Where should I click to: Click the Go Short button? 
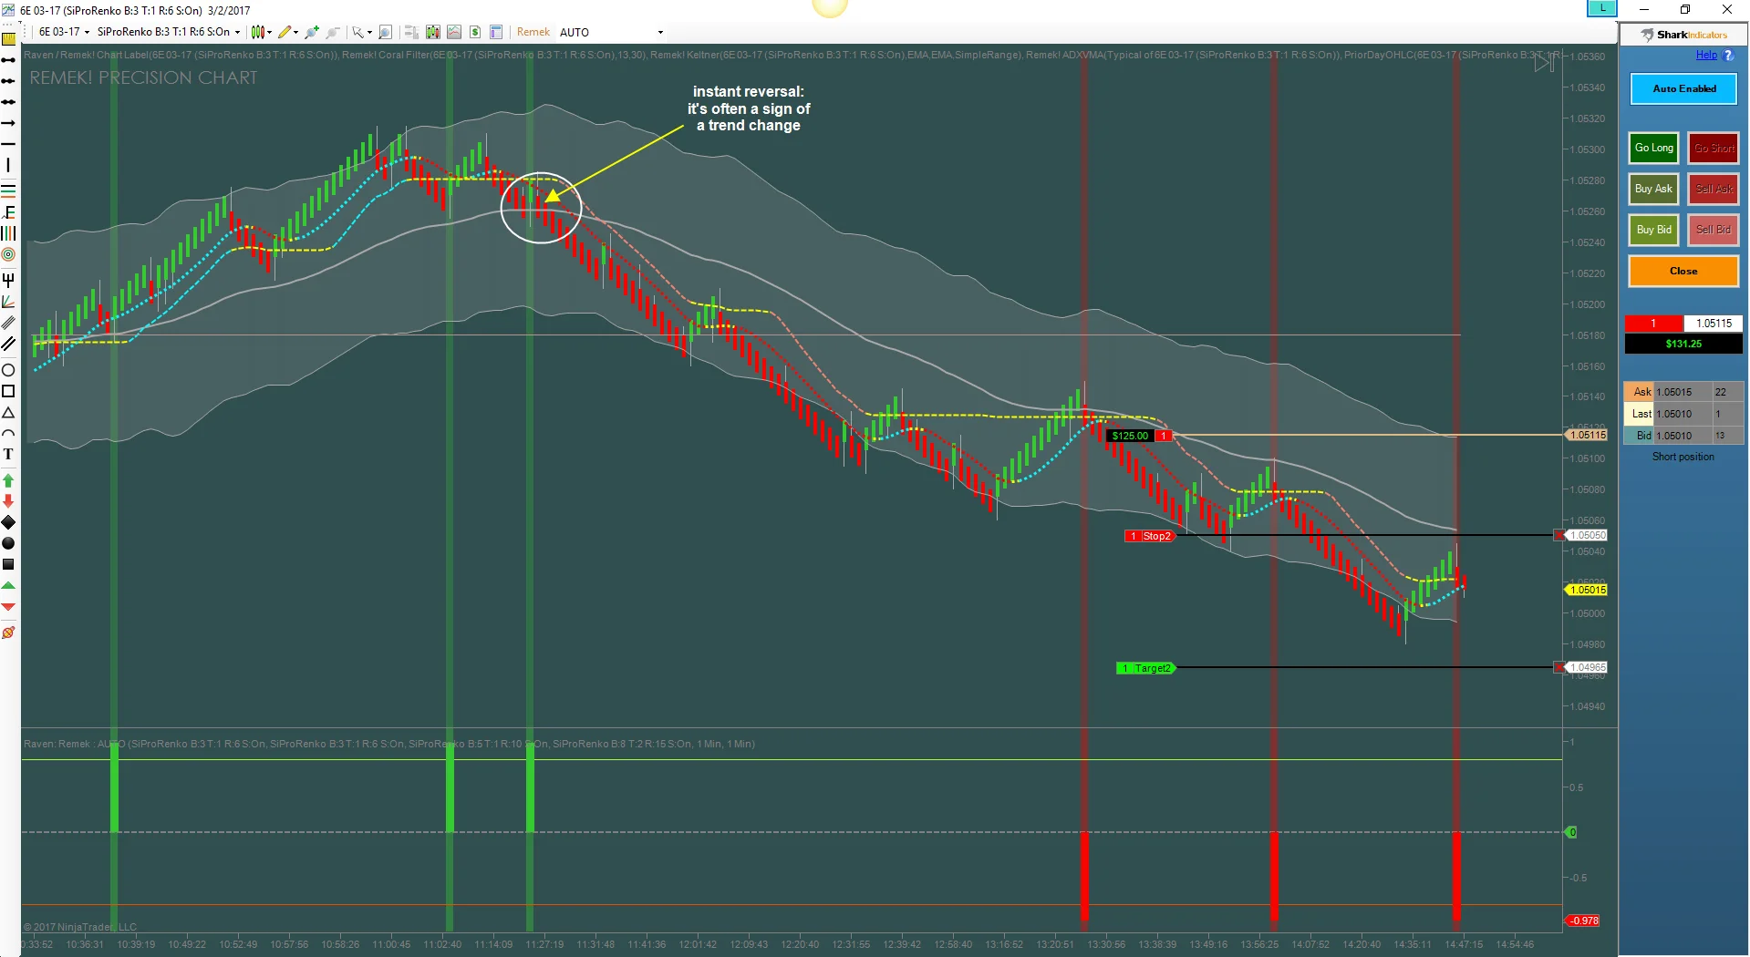pos(1714,148)
